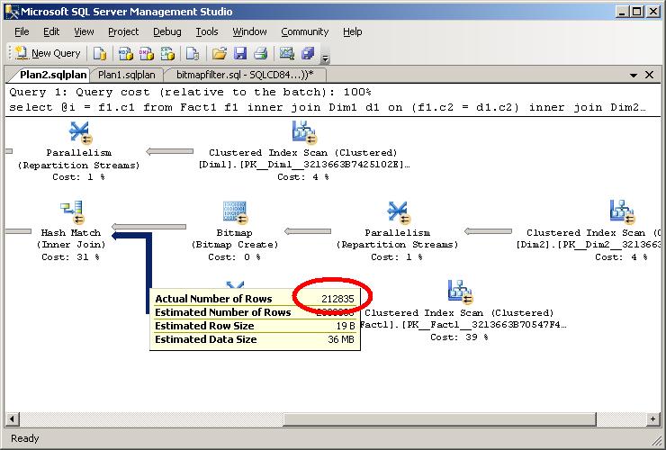This screenshot has height=450, width=666.
Task: Open the Debug menu
Action: point(166,31)
